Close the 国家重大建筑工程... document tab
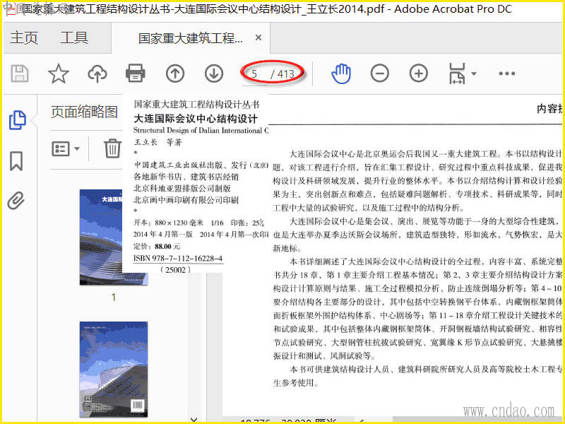Screen dimensions: 565x424 (x=258, y=37)
